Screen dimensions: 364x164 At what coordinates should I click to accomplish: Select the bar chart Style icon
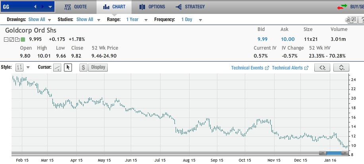click(x=19, y=68)
